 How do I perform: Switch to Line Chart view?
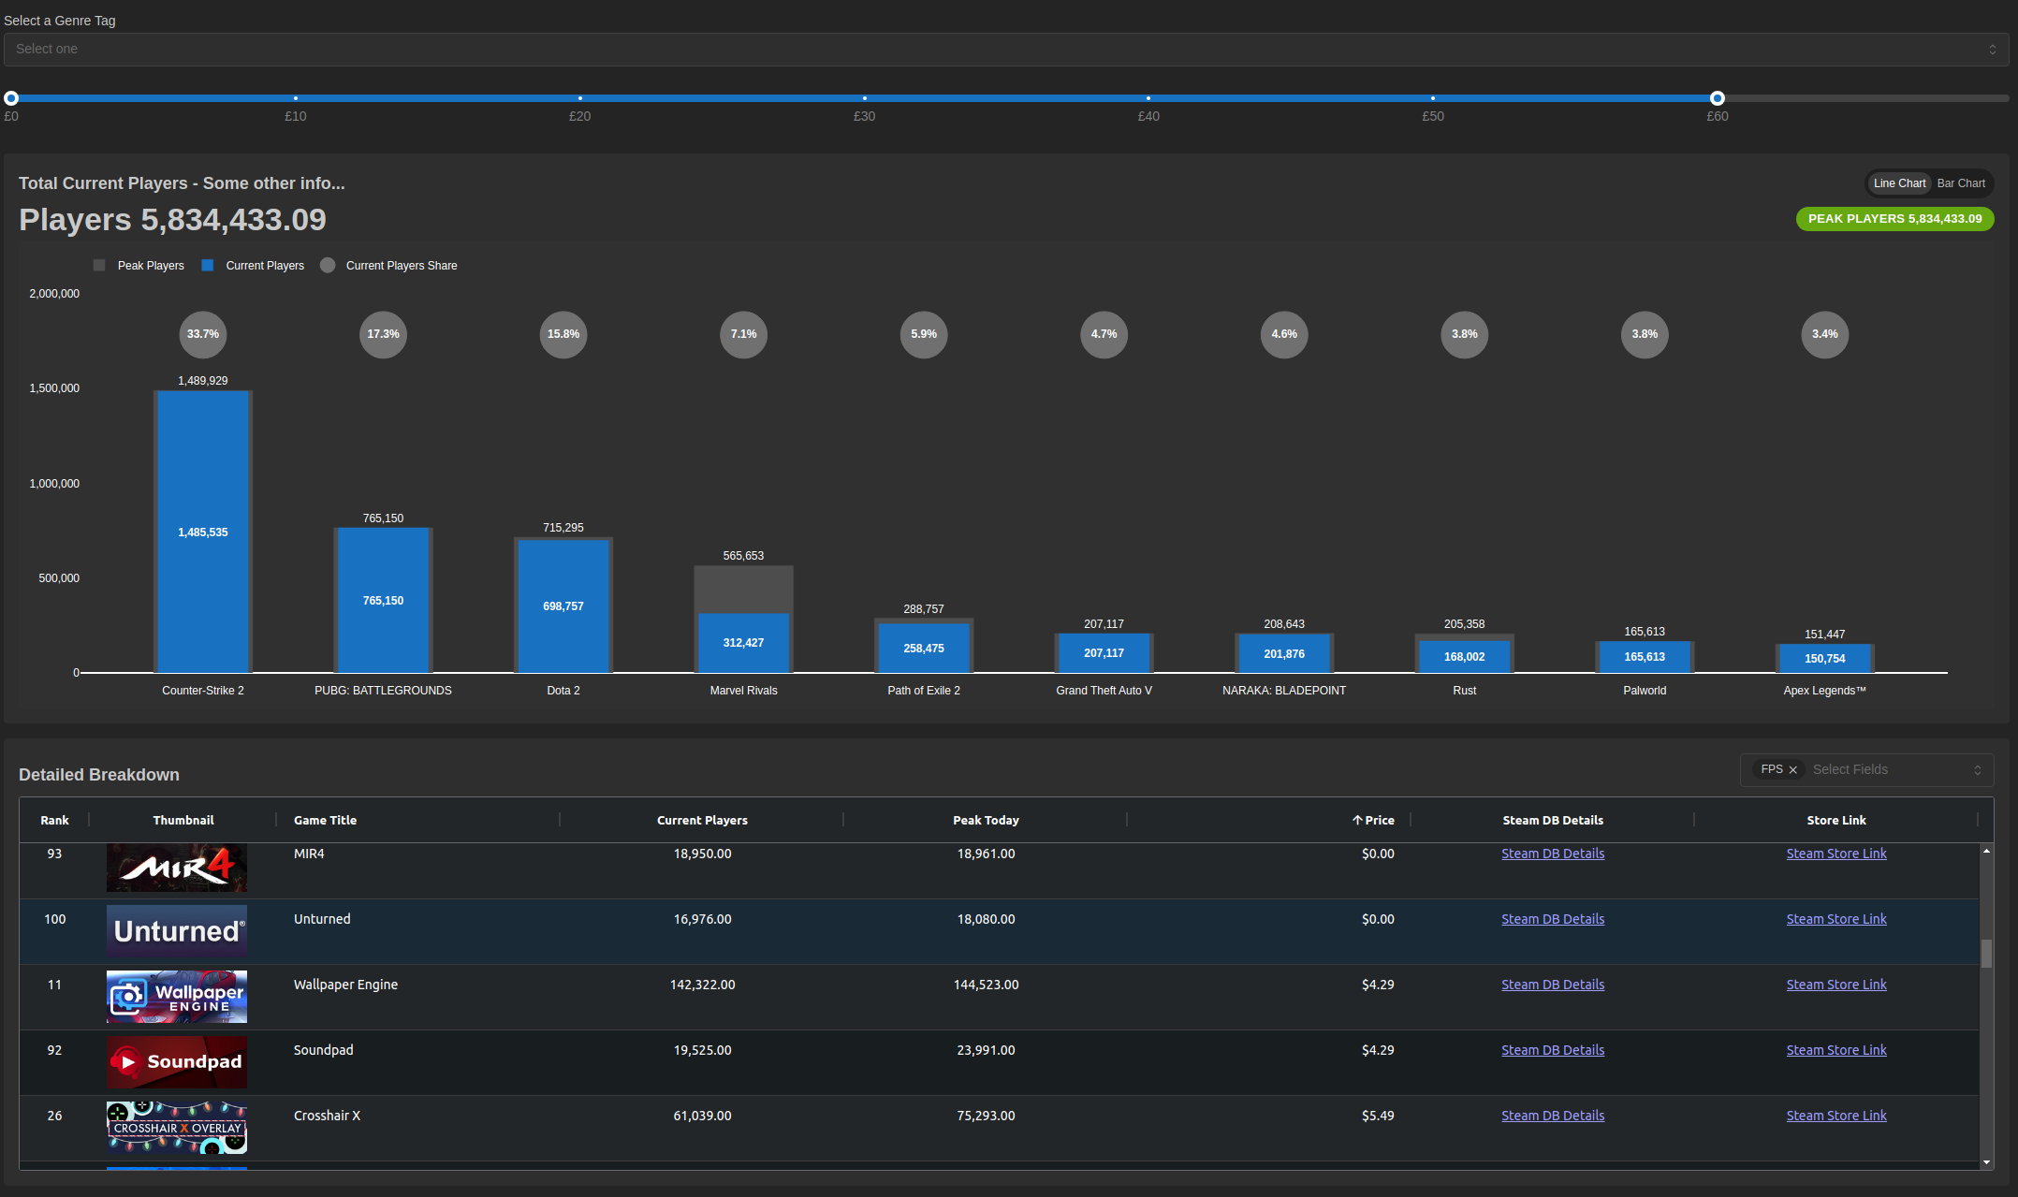tap(1899, 183)
